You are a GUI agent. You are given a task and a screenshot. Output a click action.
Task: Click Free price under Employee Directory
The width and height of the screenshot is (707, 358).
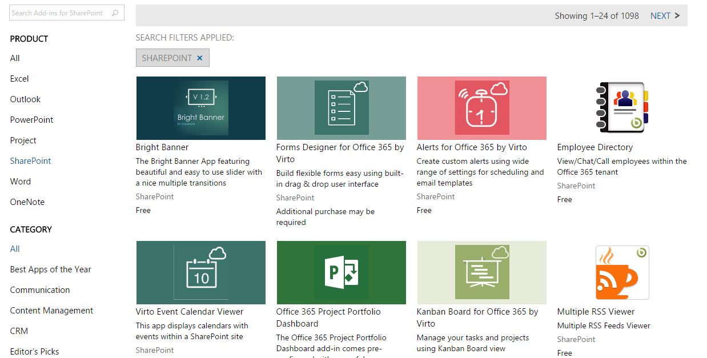pos(565,199)
